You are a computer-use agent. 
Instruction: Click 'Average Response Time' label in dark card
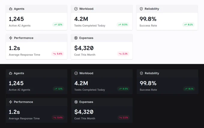pyautogui.click(x=24, y=118)
